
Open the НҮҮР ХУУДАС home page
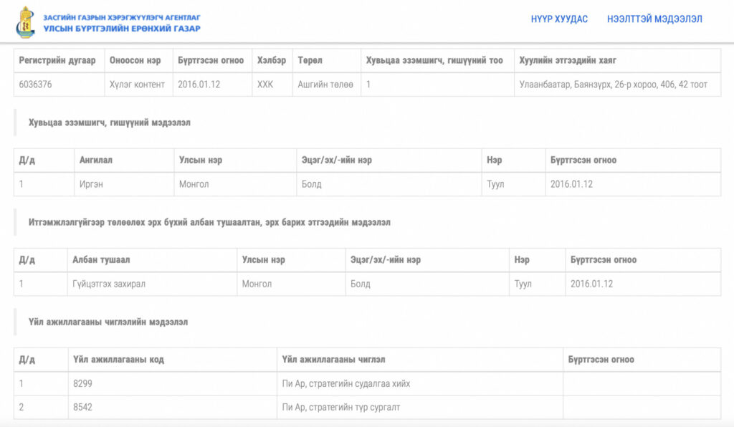coord(559,19)
